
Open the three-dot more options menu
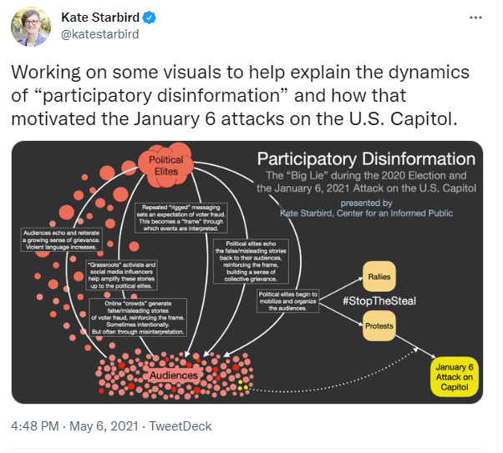475,18
